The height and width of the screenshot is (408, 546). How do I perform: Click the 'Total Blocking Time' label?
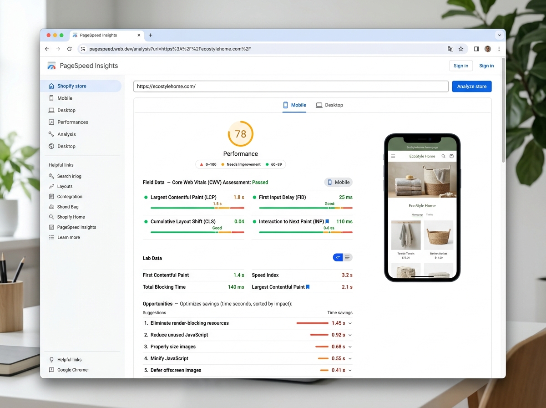(x=164, y=287)
